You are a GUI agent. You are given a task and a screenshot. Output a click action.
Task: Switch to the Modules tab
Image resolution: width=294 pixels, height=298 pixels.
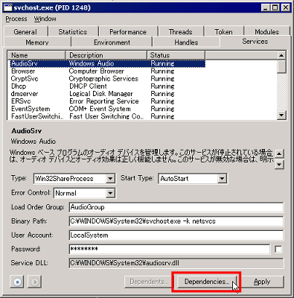(266, 32)
